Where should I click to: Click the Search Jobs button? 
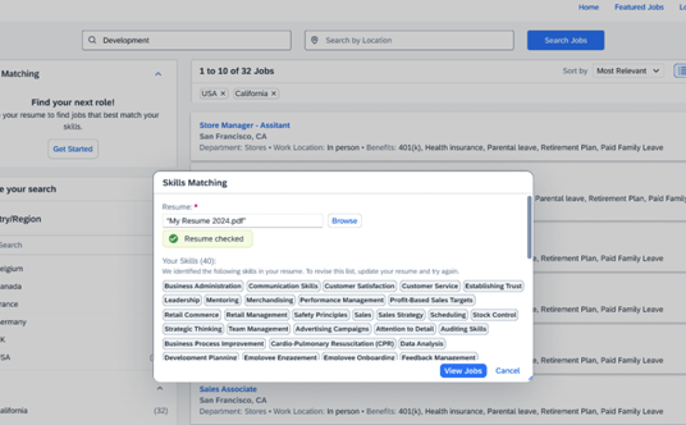(x=566, y=40)
